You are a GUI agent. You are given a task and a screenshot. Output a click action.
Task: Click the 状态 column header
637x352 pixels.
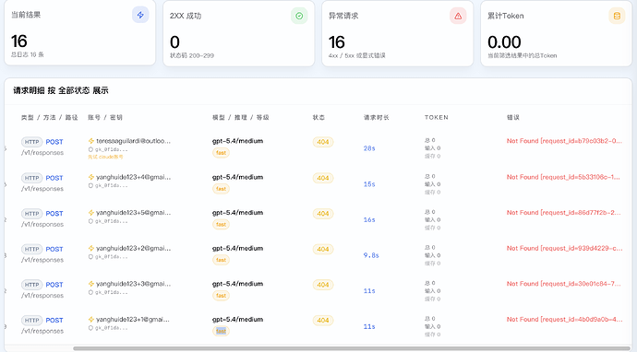(x=318, y=118)
